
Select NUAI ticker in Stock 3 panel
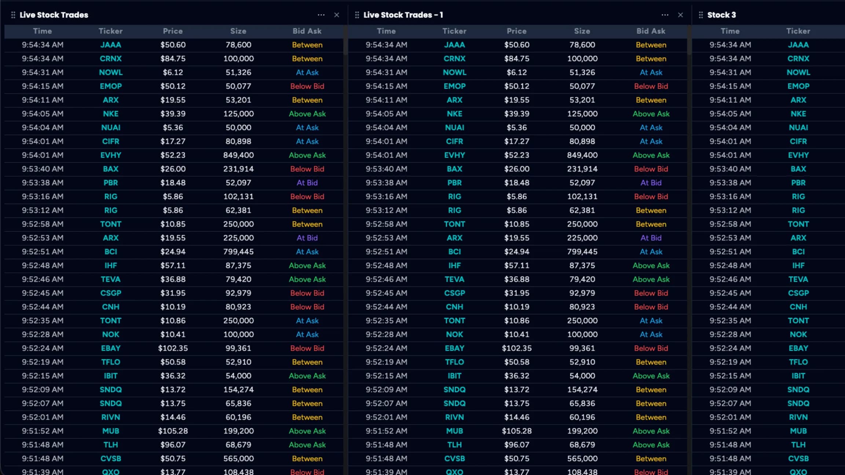coord(798,128)
